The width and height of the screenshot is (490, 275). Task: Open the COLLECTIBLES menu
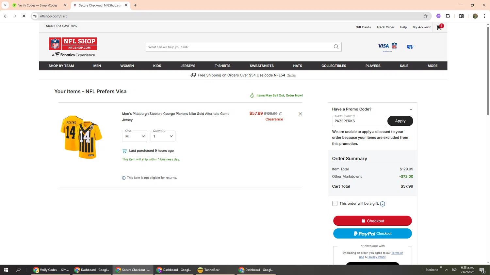tap(334, 66)
